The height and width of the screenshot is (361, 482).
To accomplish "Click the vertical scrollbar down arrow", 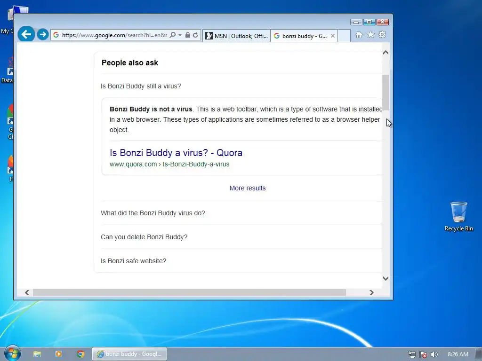I will pyautogui.click(x=386, y=278).
